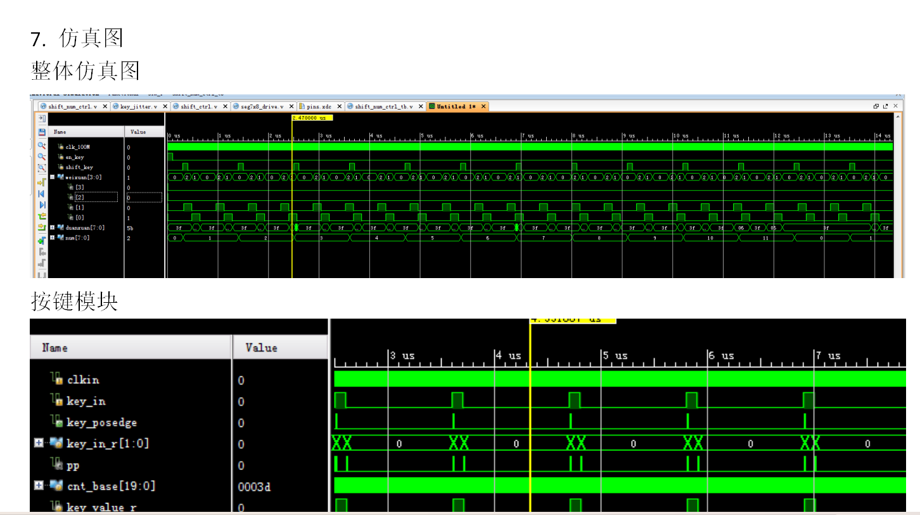This screenshot has height=515, width=920.
Task: Click the add marker icon
Action: click(x=42, y=240)
